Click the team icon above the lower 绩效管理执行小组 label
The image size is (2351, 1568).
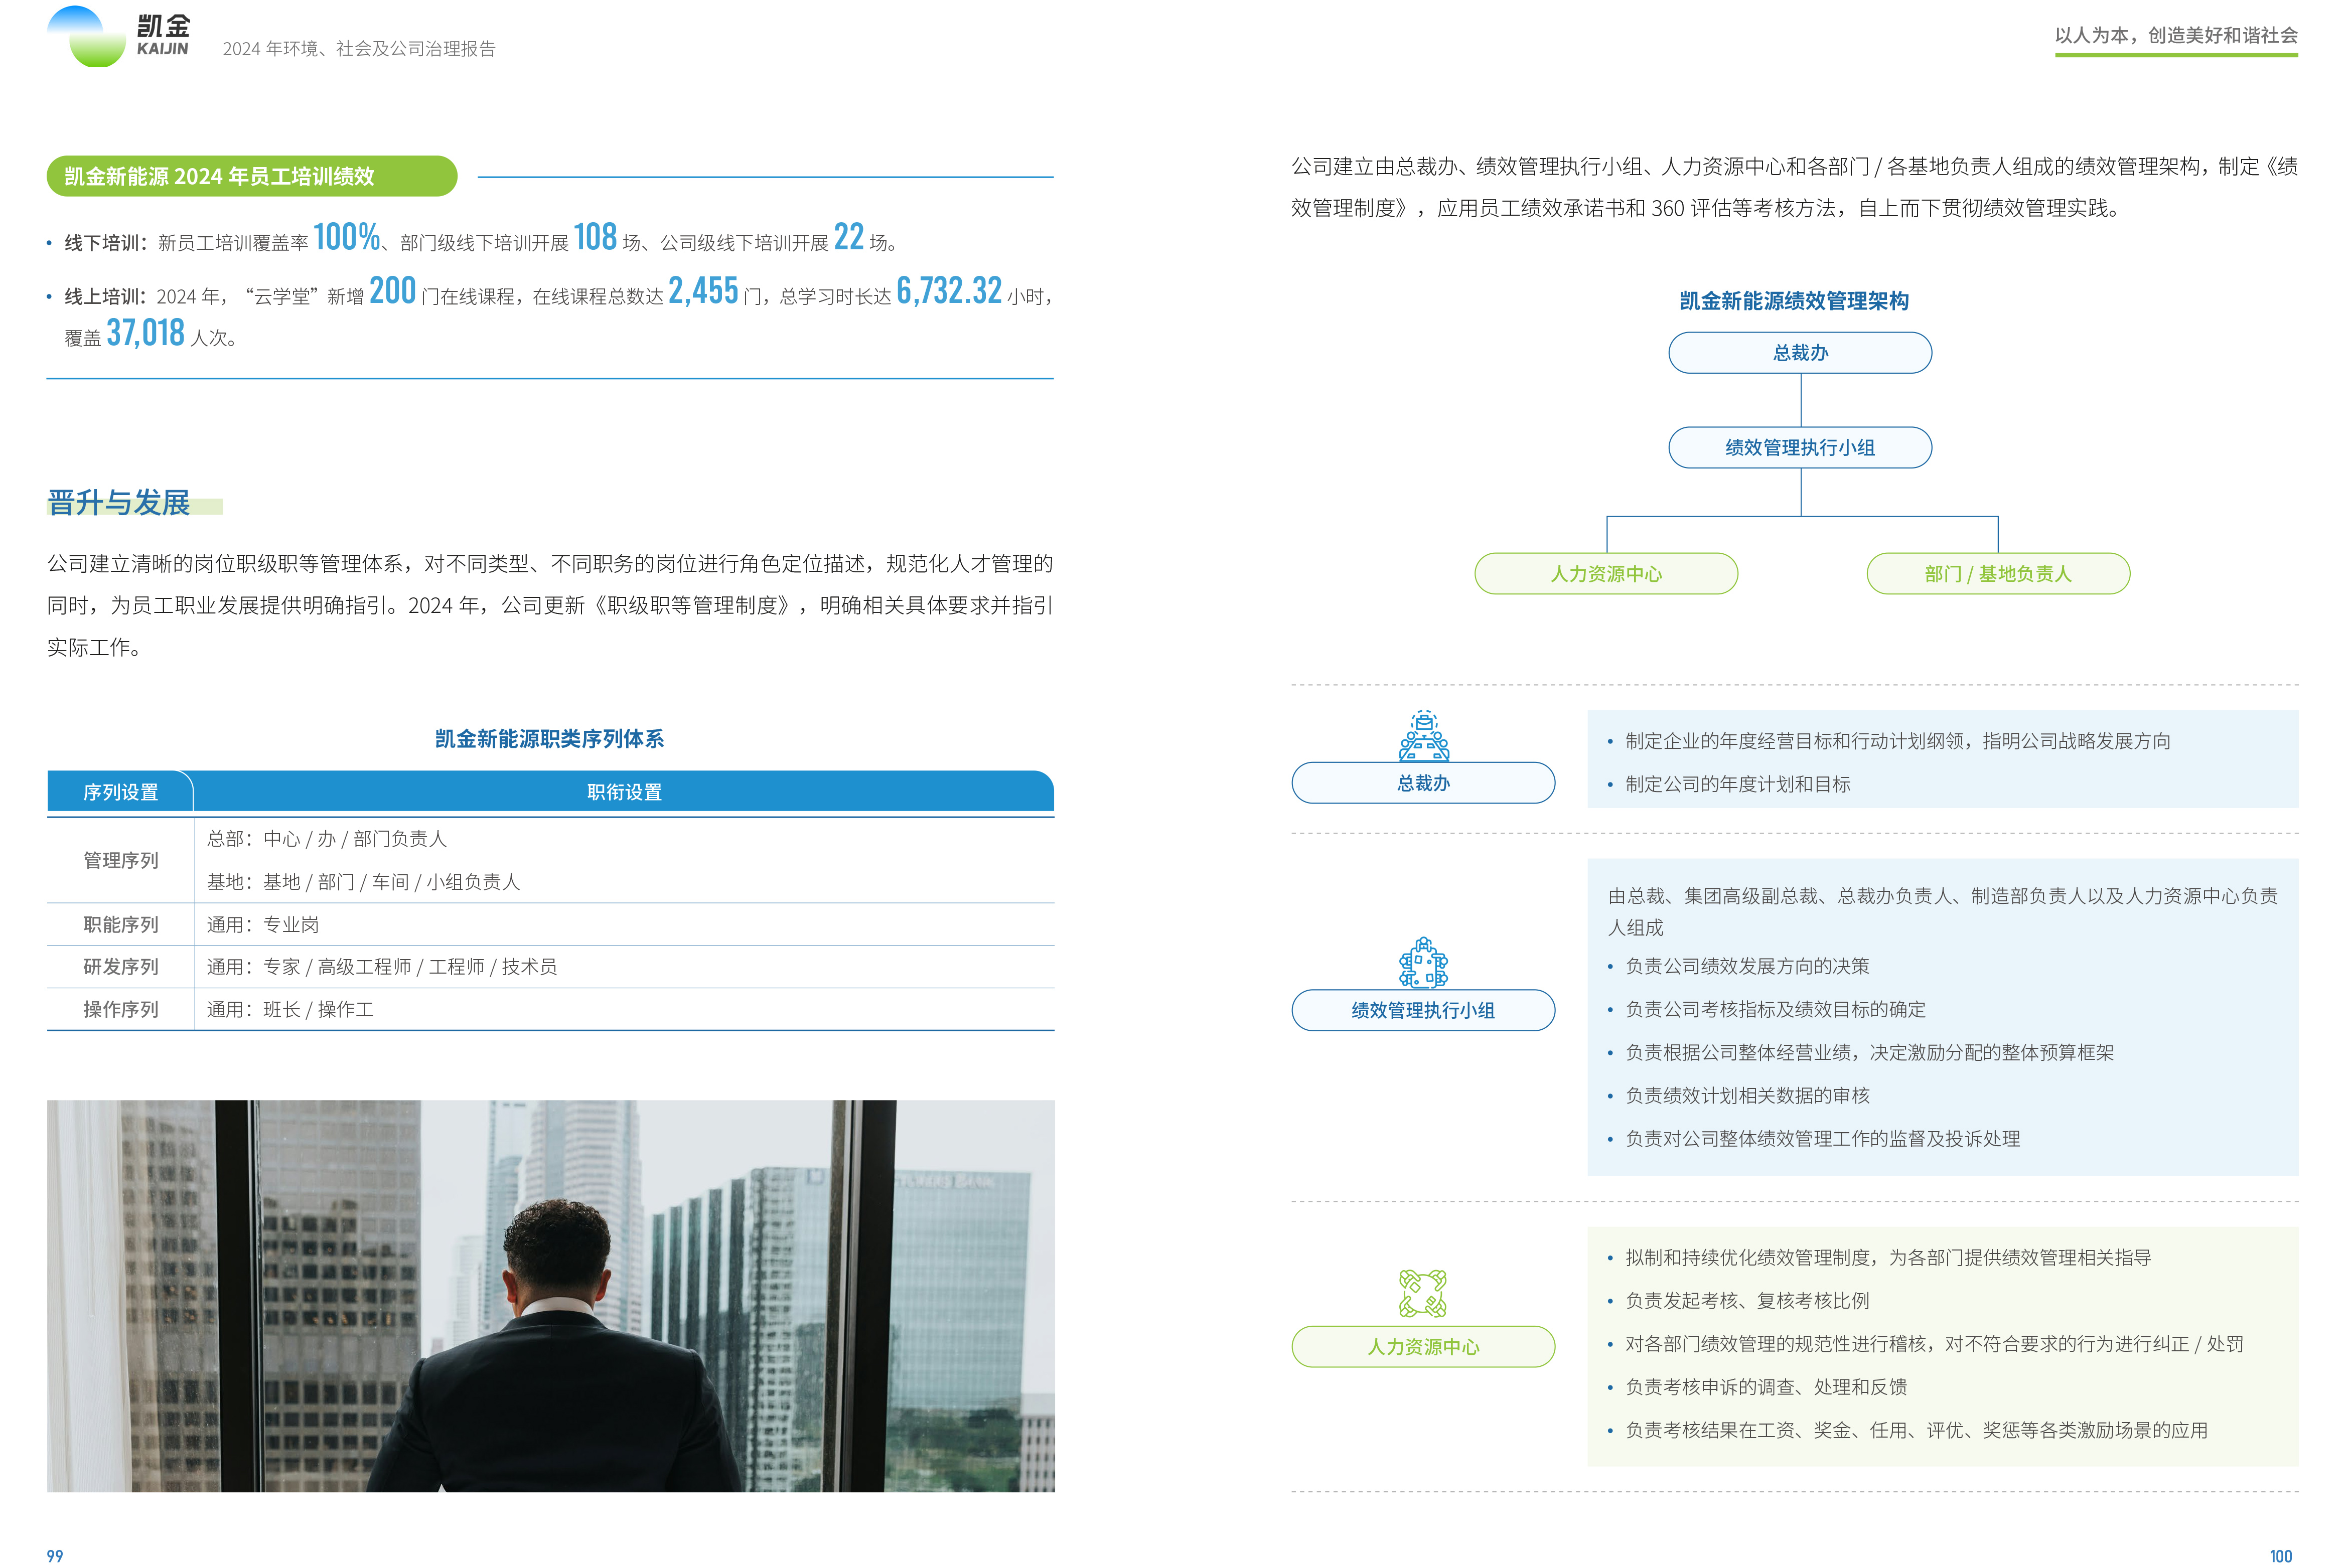coord(1423,963)
